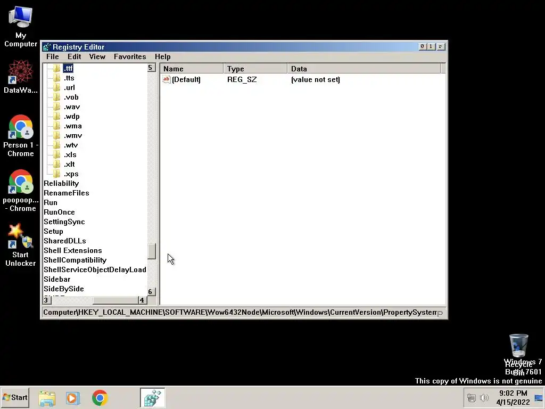Click the (value not set) data cell
Screen dimensions: 545x409
pos(316,79)
